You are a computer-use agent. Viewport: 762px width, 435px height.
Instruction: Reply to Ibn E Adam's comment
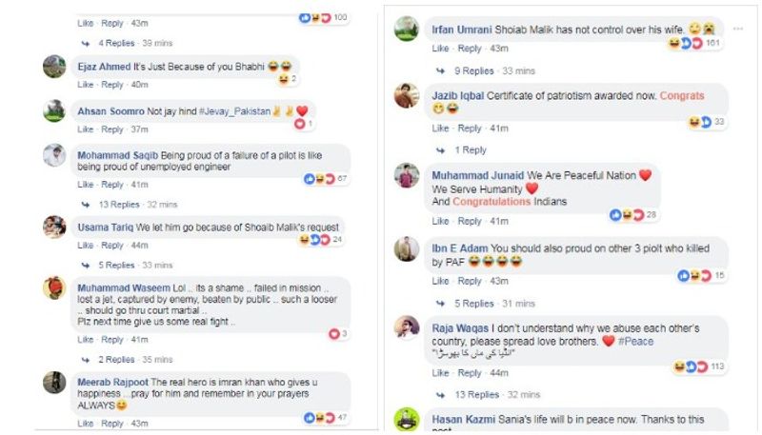coord(469,282)
